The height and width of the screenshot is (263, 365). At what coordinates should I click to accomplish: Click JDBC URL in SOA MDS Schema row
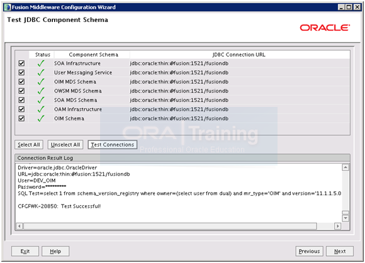pos(179,100)
